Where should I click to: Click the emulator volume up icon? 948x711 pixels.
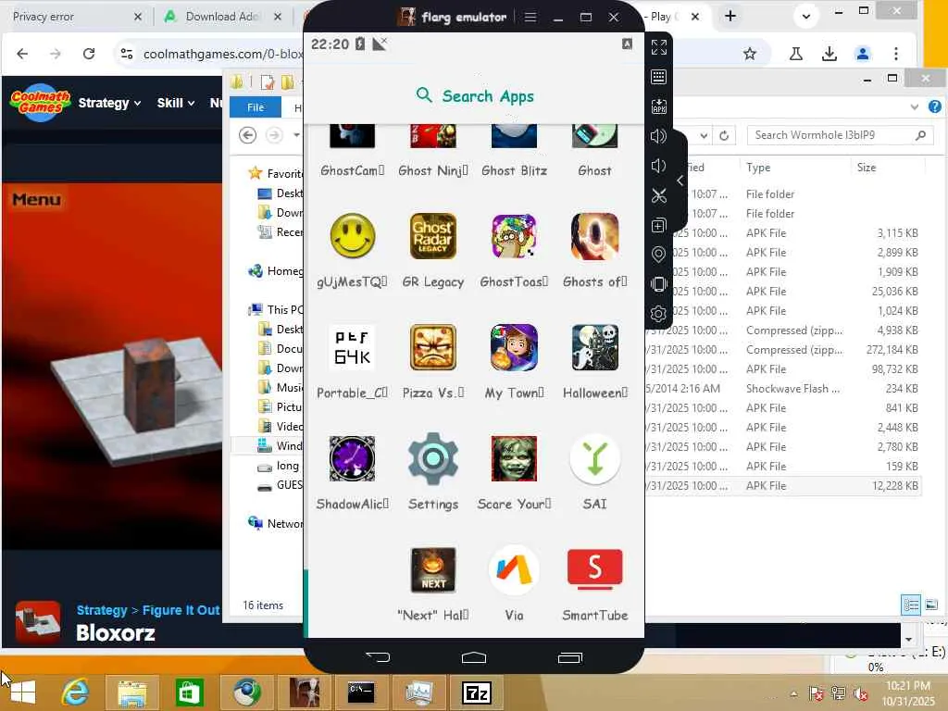[659, 136]
